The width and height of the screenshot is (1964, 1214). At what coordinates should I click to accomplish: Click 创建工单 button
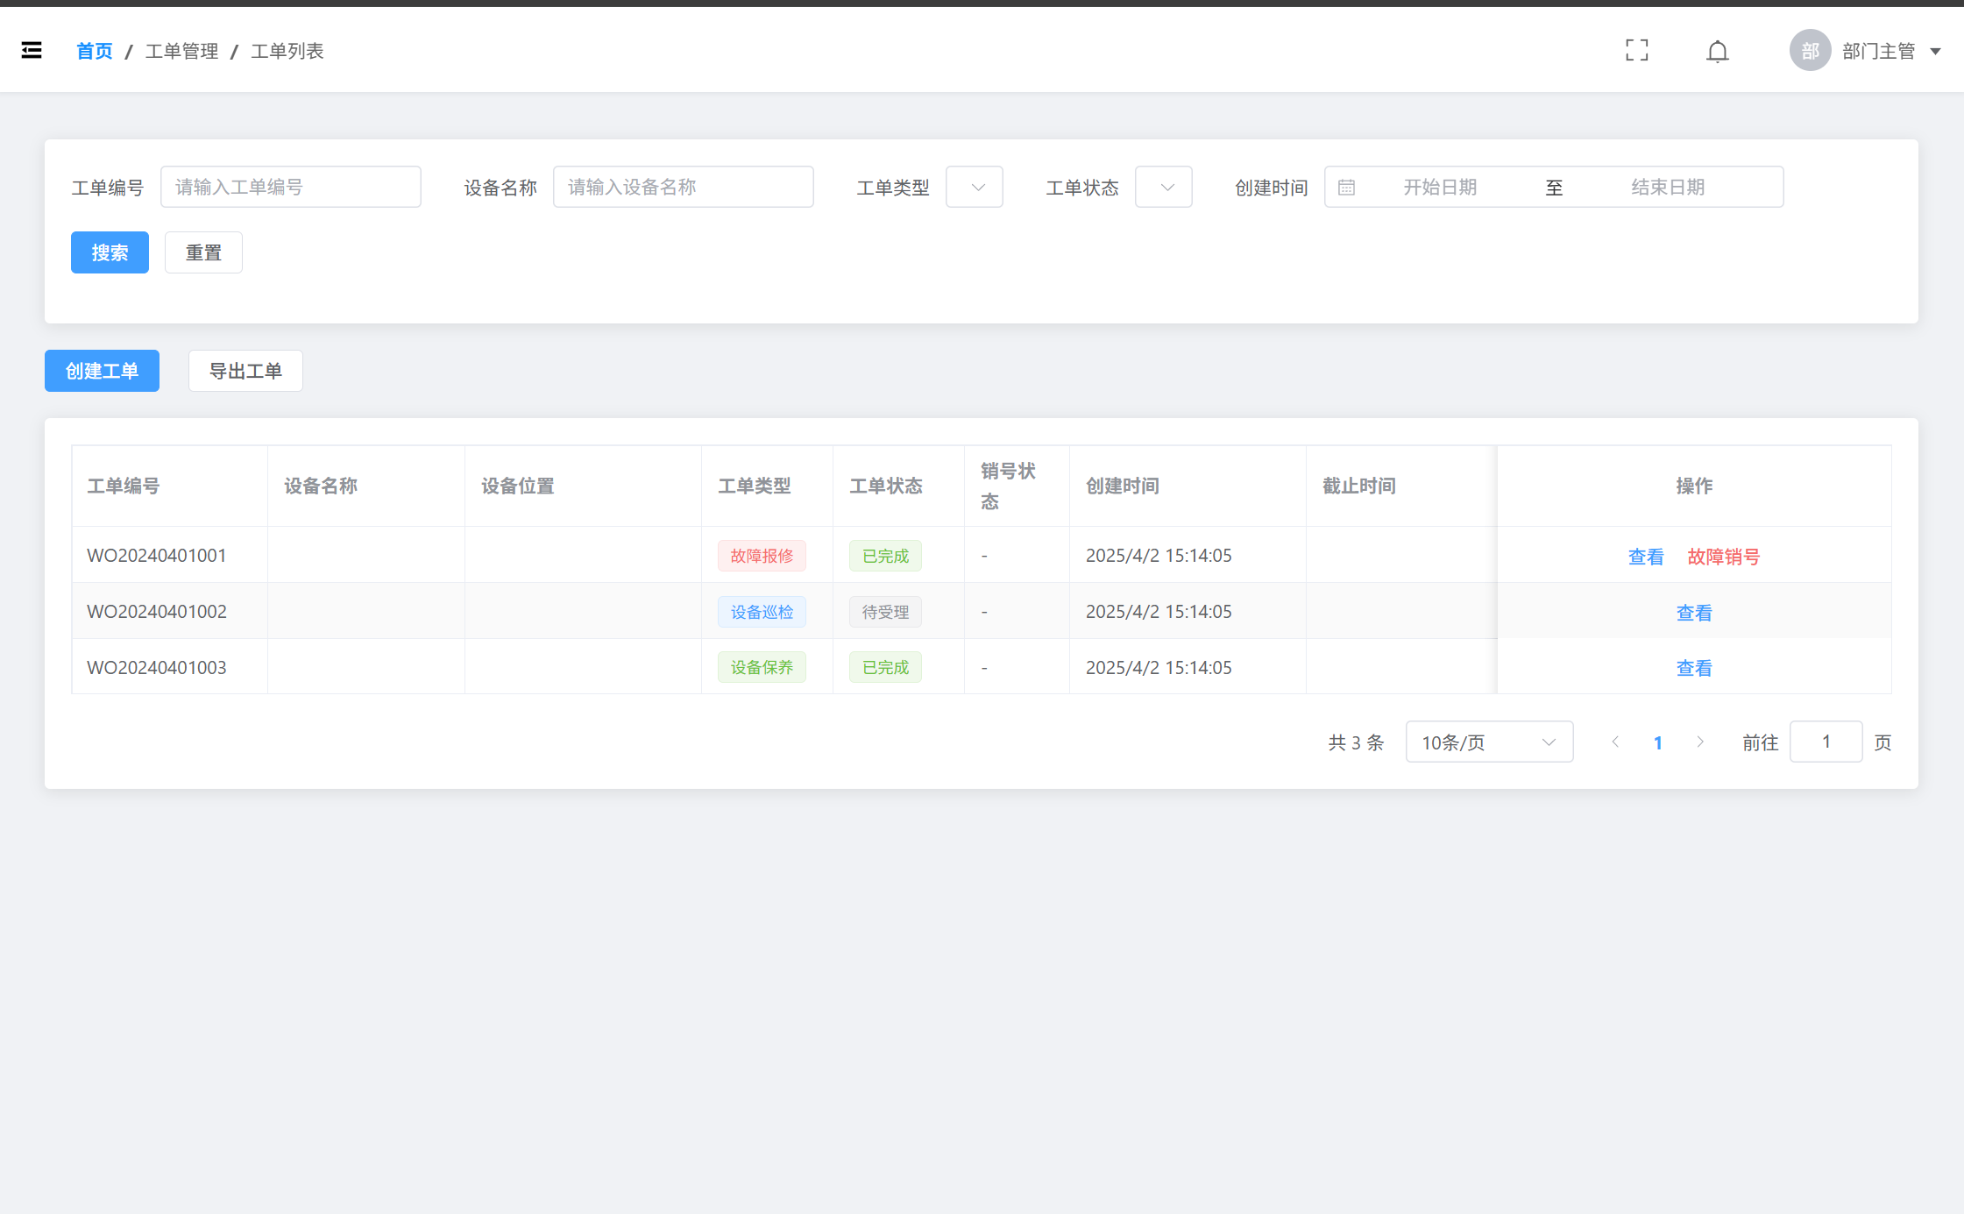tap(102, 371)
